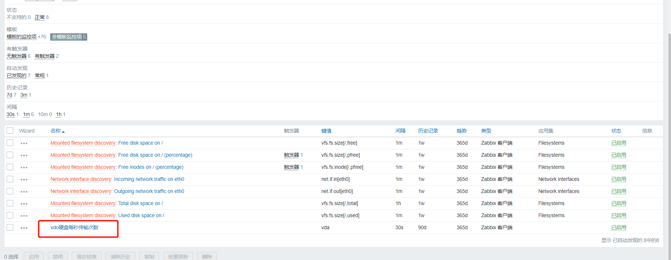Select checkbox for Free inodes on / row

pos(10,167)
